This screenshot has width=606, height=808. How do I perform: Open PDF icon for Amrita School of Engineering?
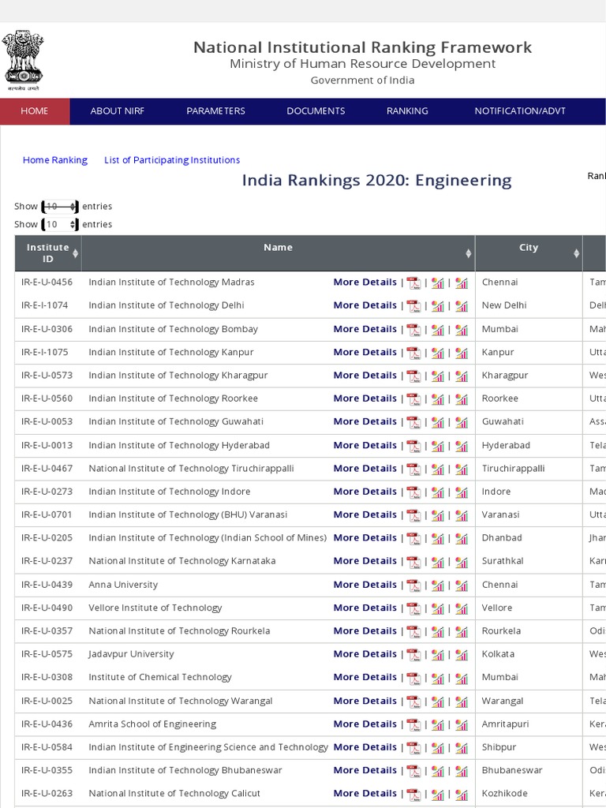(x=413, y=724)
